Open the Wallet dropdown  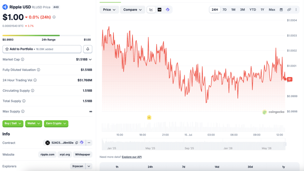(34, 123)
